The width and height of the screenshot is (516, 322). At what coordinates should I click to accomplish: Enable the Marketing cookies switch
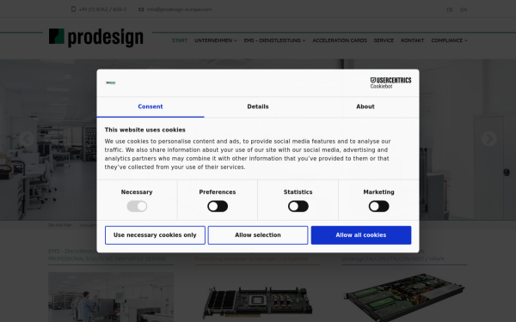(378, 206)
